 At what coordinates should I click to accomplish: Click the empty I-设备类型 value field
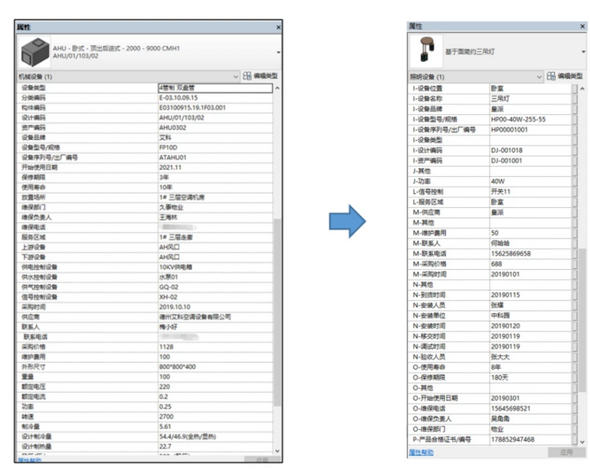click(530, 140)
